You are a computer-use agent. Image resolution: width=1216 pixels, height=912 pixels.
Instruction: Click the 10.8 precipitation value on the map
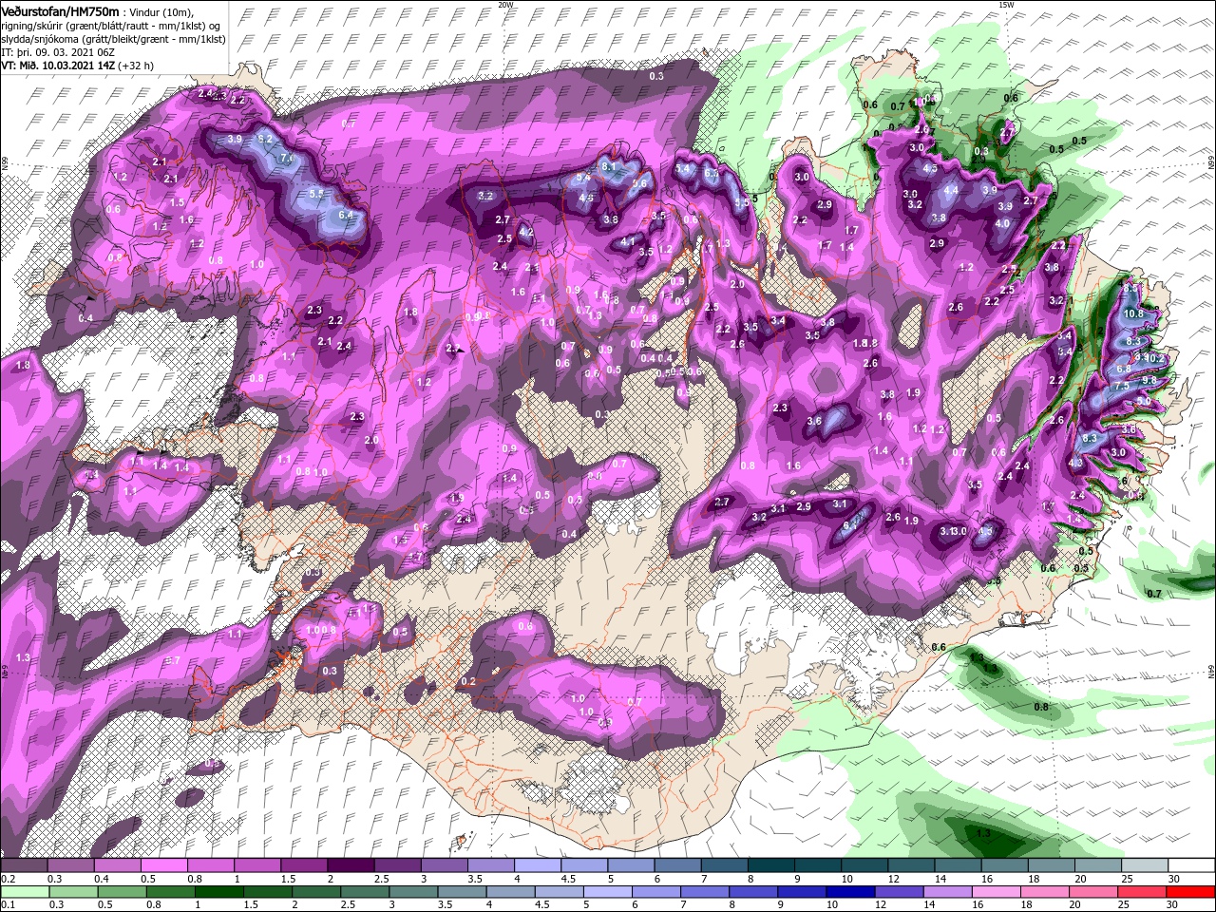pyautogui.click(x=1133, y=313)
